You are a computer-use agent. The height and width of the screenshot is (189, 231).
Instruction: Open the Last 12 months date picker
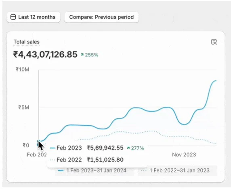[x=34, y=17]
